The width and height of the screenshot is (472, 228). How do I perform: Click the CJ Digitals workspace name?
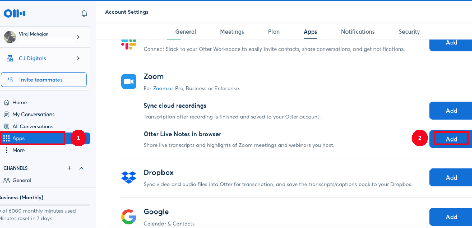tap(33, 58)
